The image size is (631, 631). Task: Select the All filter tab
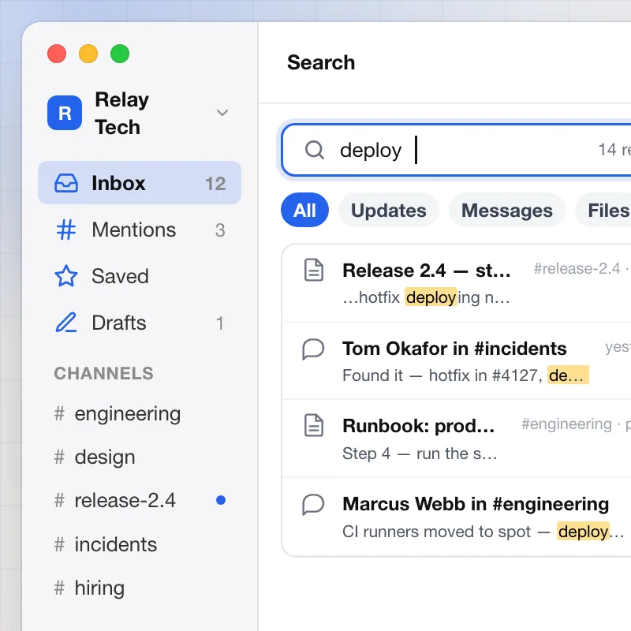point(304,210)
